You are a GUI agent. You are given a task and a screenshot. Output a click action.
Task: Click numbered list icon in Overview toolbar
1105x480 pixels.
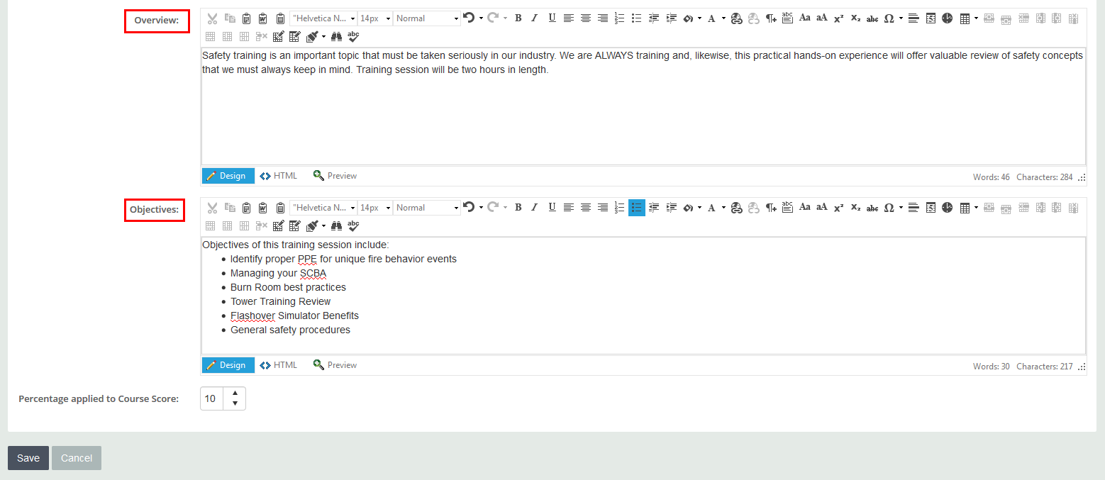pos(619,18)
